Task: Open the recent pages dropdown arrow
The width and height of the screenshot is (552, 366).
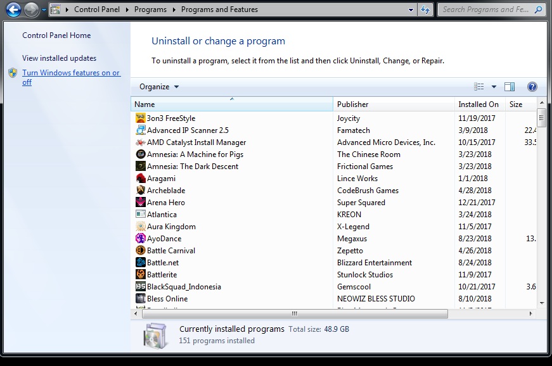Action: tap(44, 10)
